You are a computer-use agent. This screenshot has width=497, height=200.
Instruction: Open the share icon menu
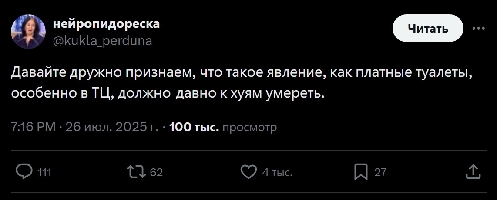[x=472, y=172]
